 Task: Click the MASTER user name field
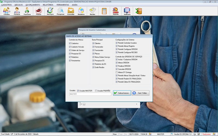pos(90,94)
